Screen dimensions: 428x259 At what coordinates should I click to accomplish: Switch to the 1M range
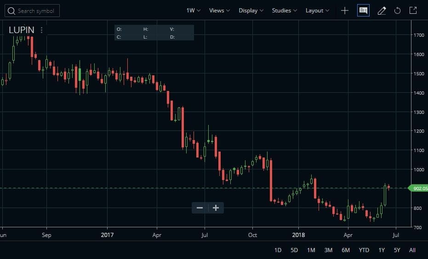pos(311,250)
